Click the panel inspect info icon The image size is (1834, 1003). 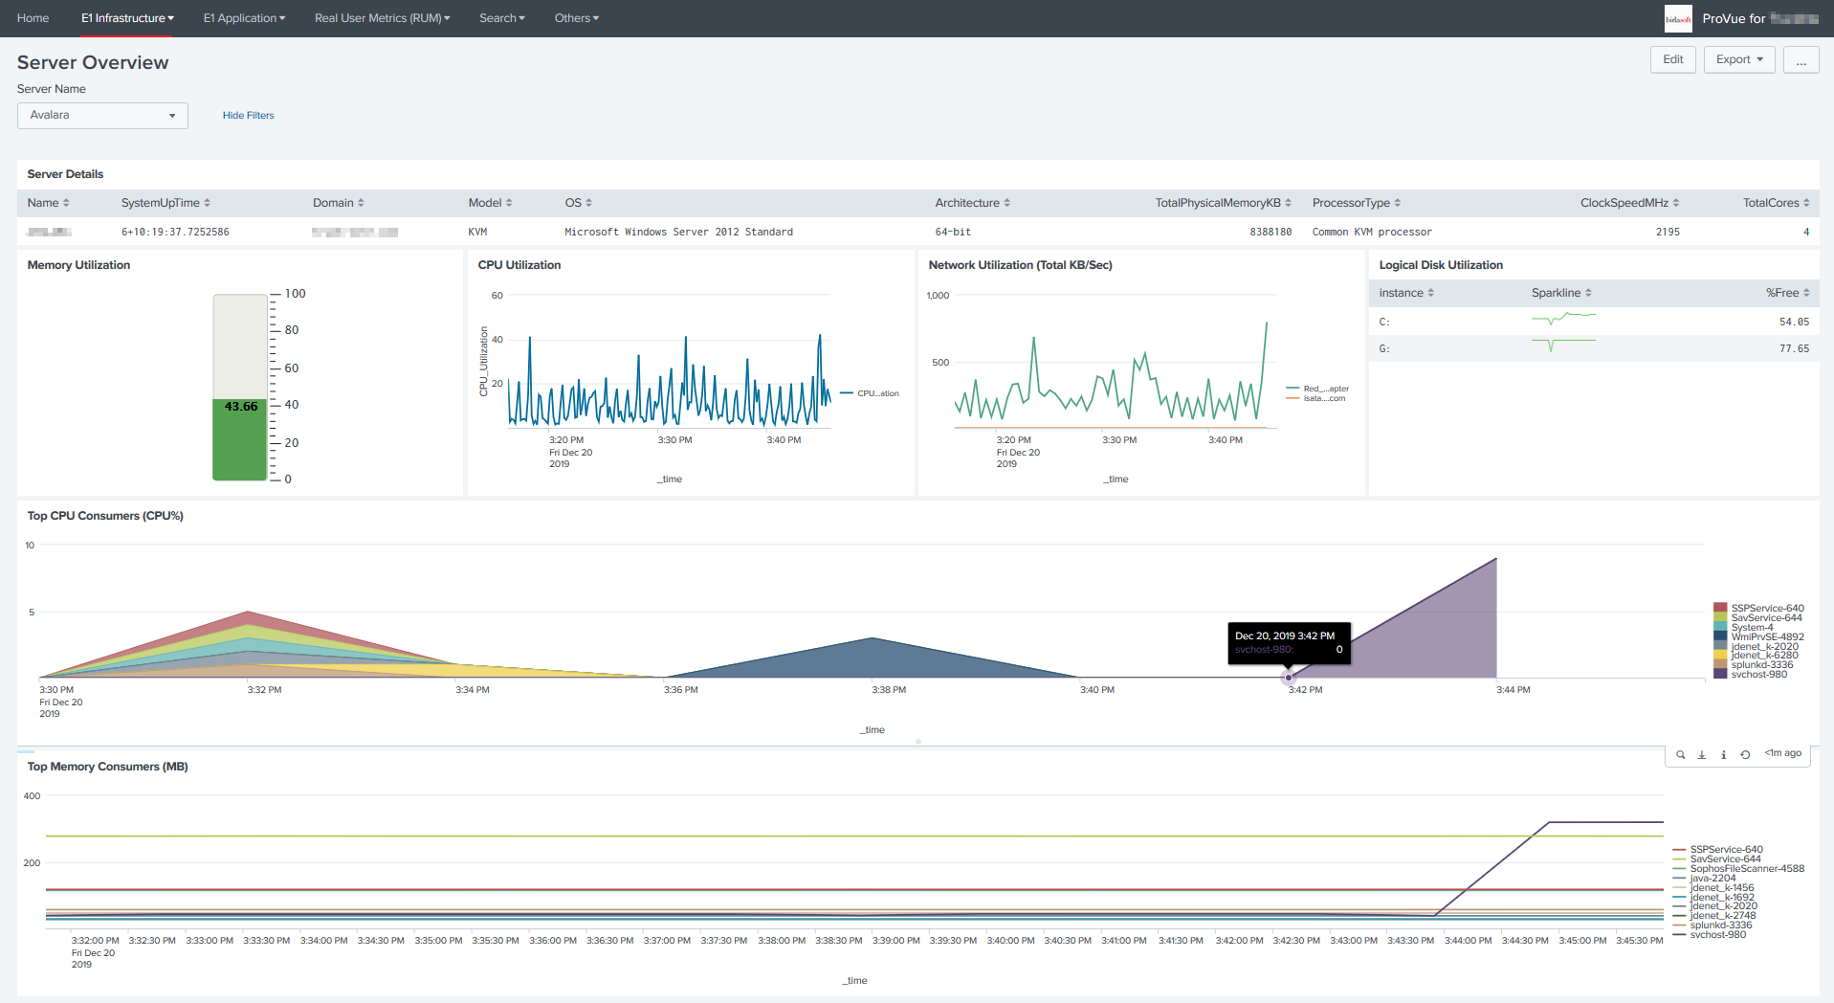click(1724, 755)
